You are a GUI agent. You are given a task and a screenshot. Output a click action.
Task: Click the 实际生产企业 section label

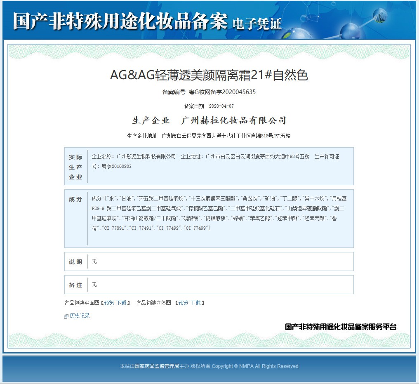[x=75, y=167]
